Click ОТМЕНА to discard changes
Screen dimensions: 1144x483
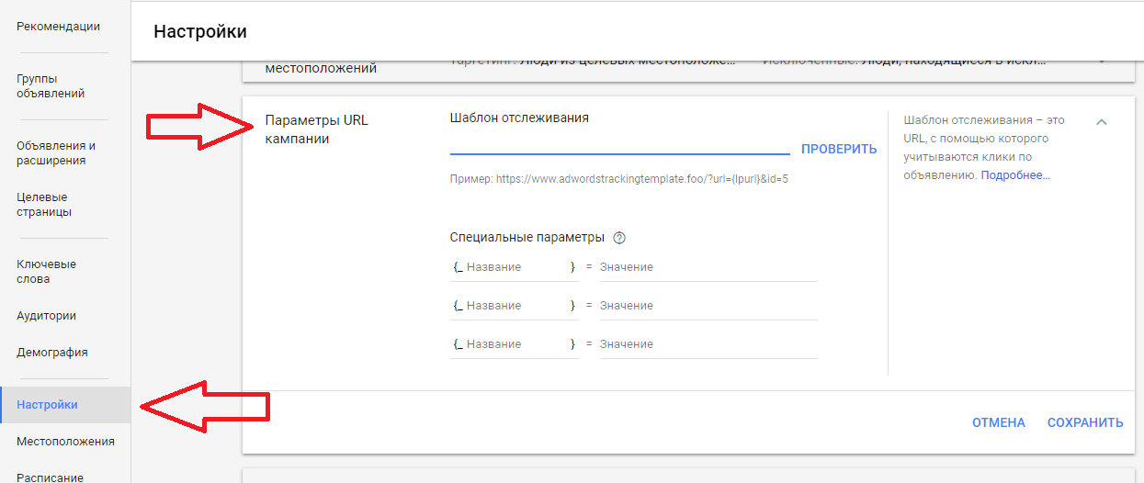[999, 423]
